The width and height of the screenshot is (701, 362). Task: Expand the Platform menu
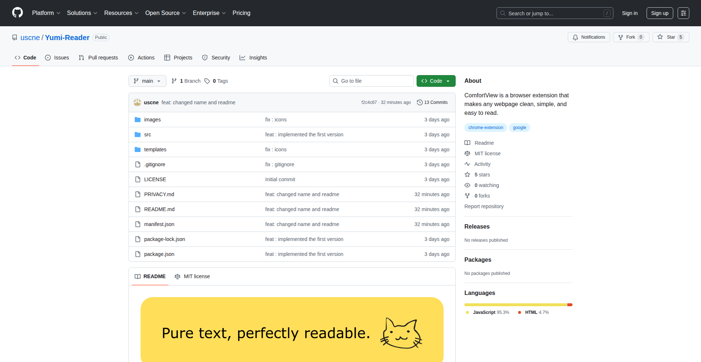46,13
